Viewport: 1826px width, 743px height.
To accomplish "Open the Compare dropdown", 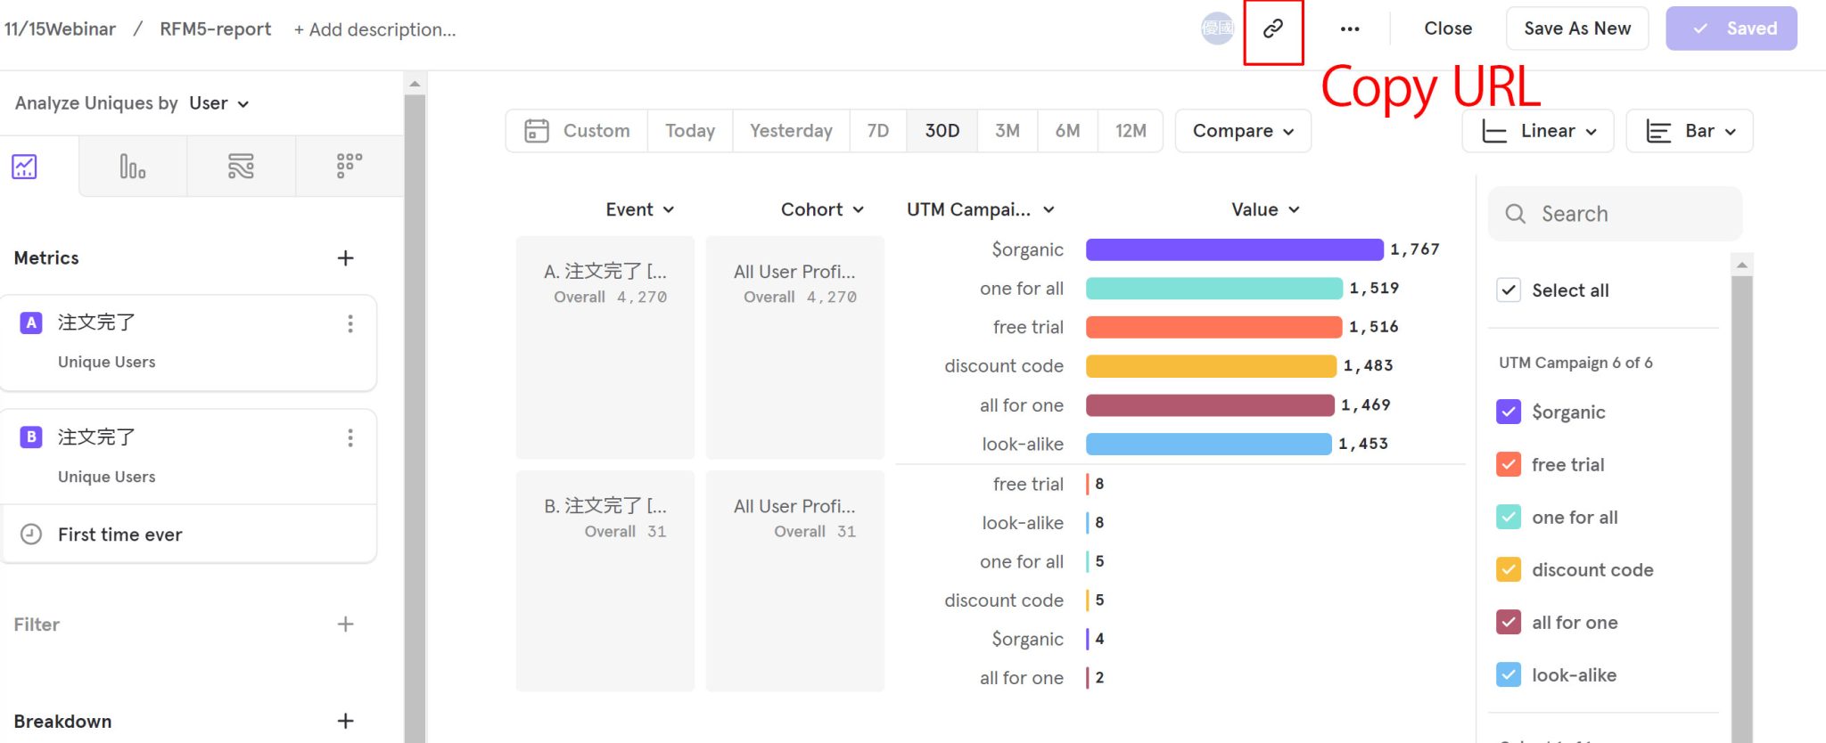I will 1242,131.
